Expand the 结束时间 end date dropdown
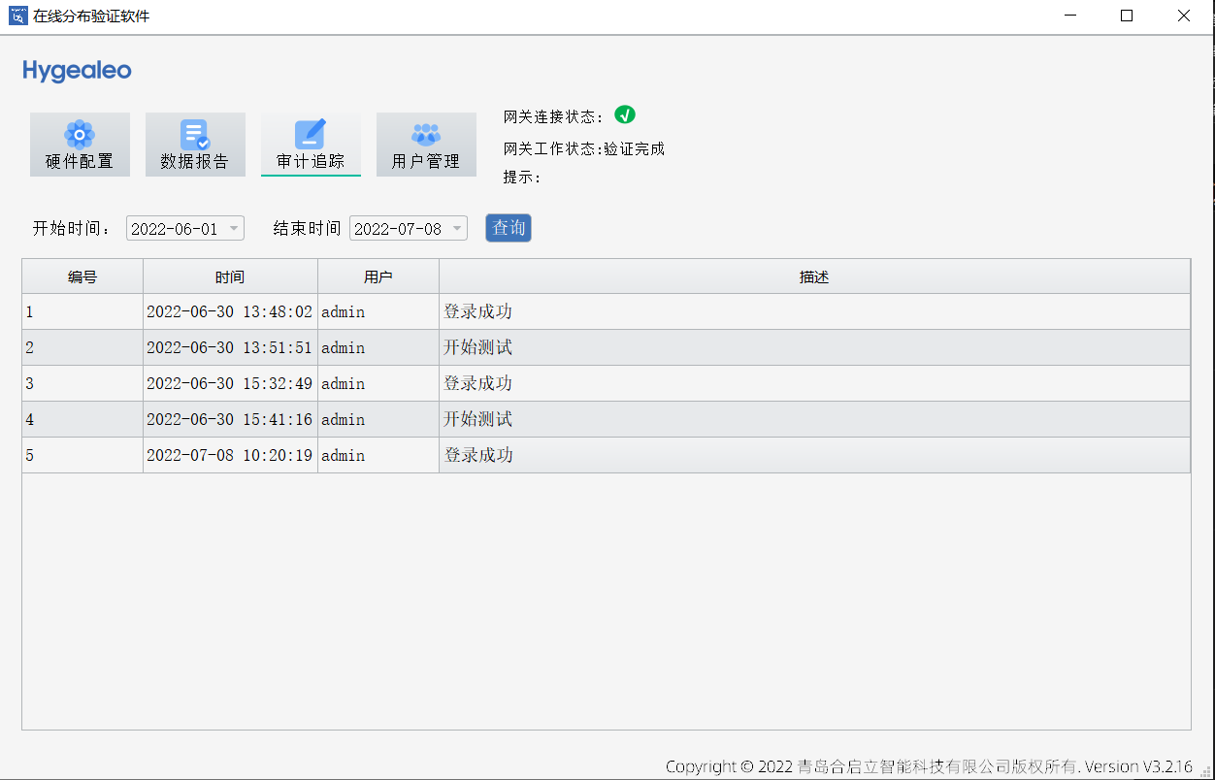Screen dimensions: 1215x780 tap(456, 229)
